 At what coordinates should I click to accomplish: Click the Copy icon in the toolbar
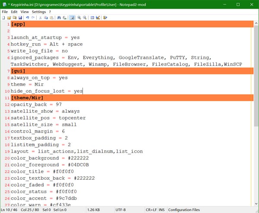pyautogui.click(x=46, y=18)
